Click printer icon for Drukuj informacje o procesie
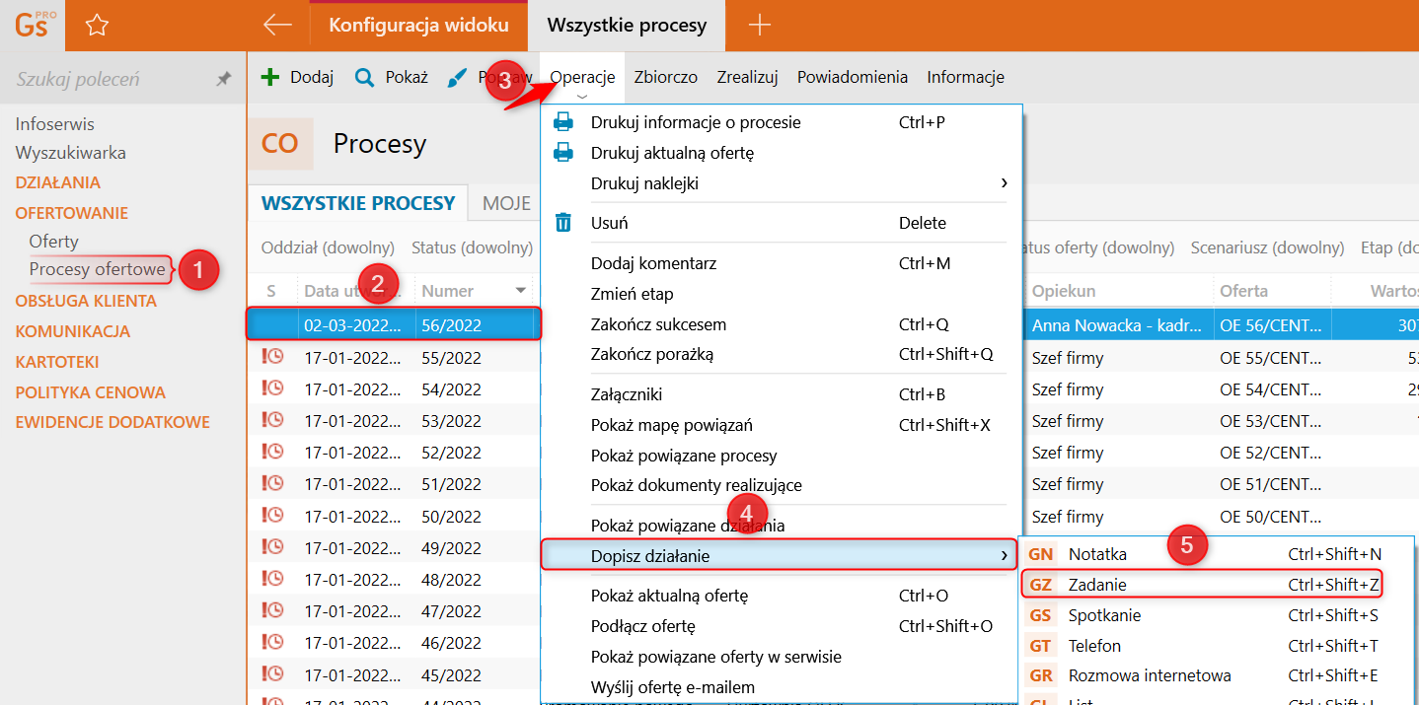This screenshot has width=1419, height=705. click(563, 122)
